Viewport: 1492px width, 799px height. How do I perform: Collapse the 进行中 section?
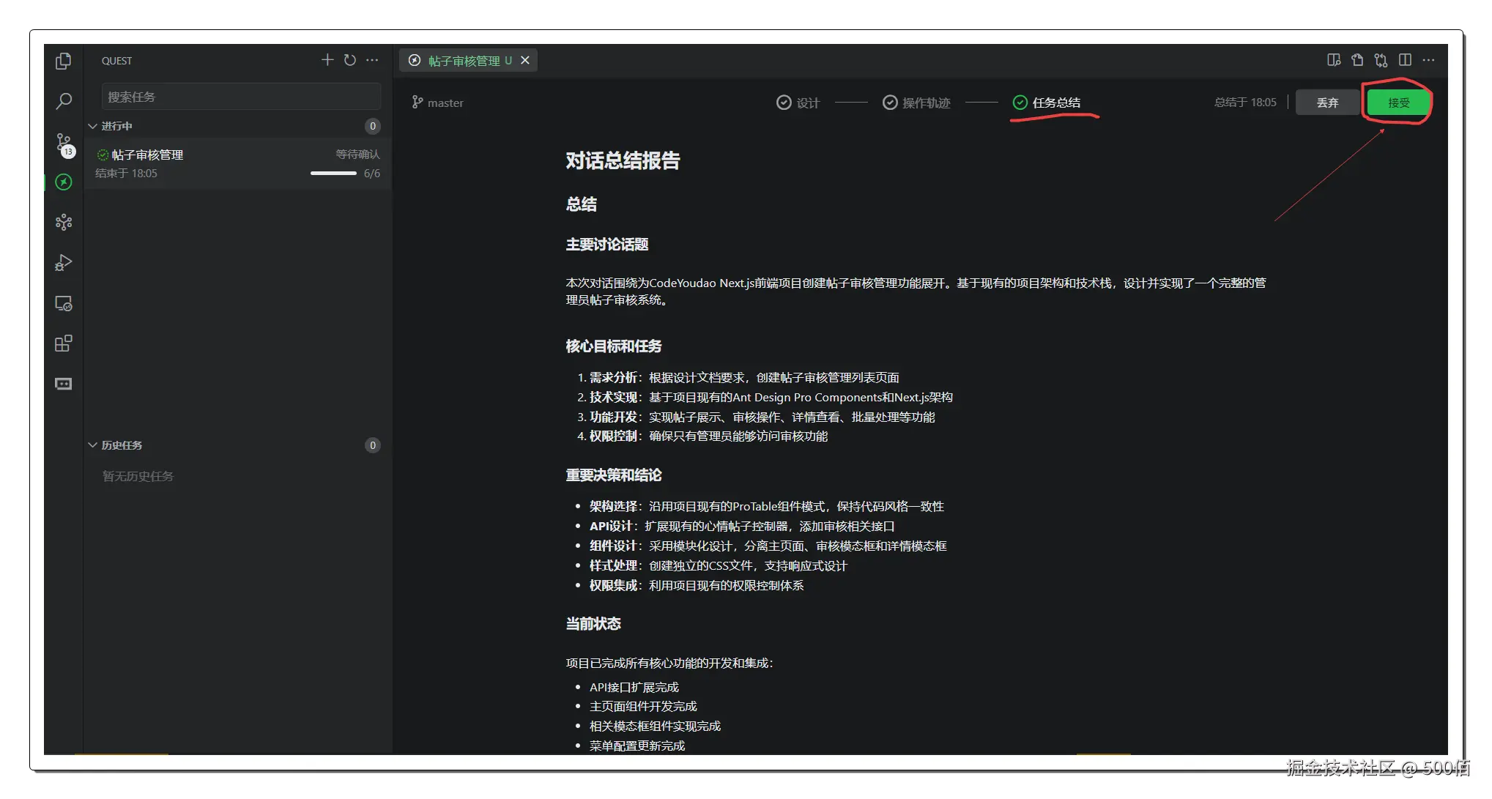[93, 126]
